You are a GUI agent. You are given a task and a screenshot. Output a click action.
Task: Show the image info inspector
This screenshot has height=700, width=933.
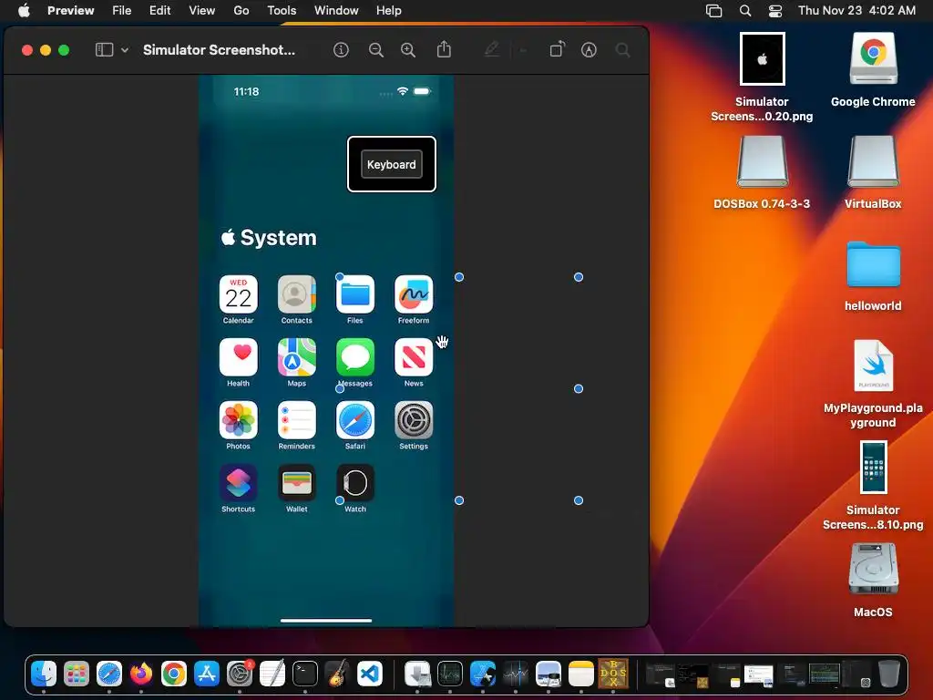pyautogui.click(x=341, y=50)
